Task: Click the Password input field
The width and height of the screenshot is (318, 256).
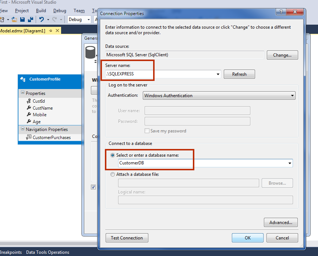Action: (197, 121)
